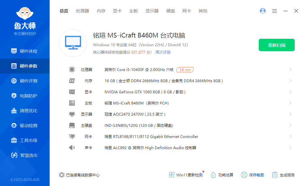Image resolution: width=304 pixels, height=186 pixels.
Task: Click the green 重新扫描 button
Action: [277, 45]
